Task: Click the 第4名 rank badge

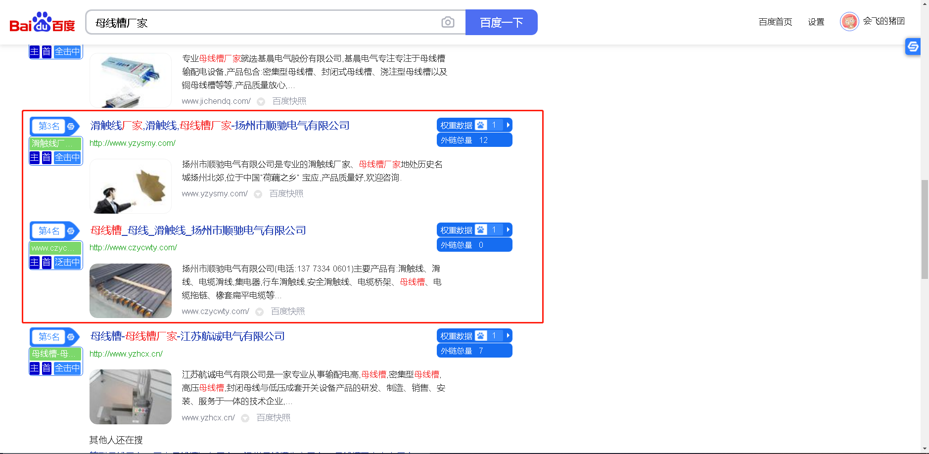Action: (x=49, y=231)
